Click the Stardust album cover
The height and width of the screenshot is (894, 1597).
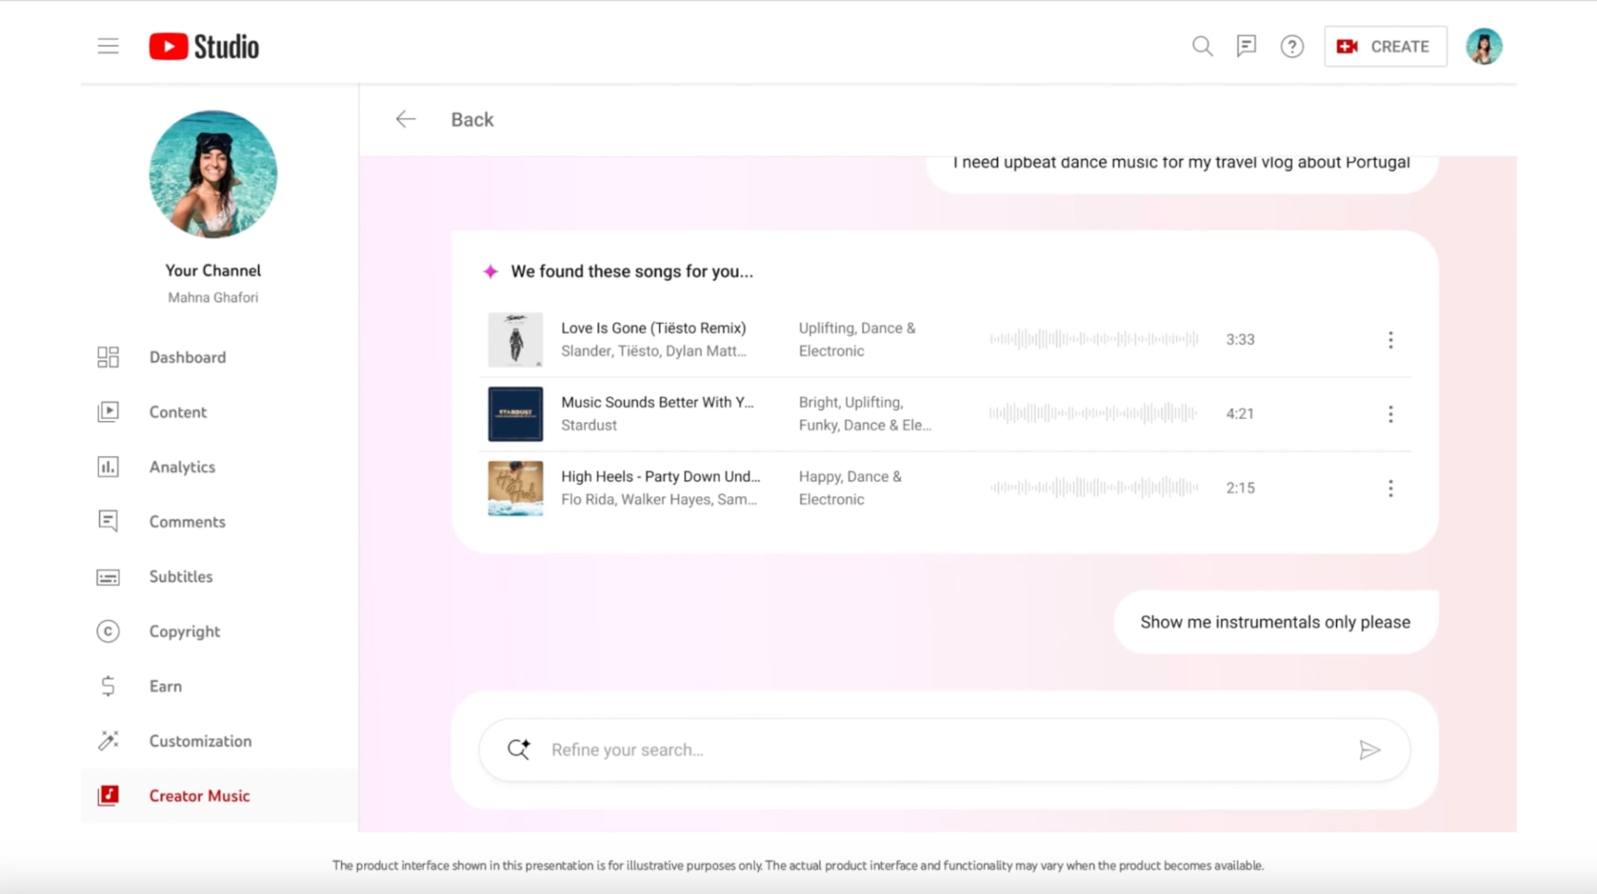(x=515, y=414)
